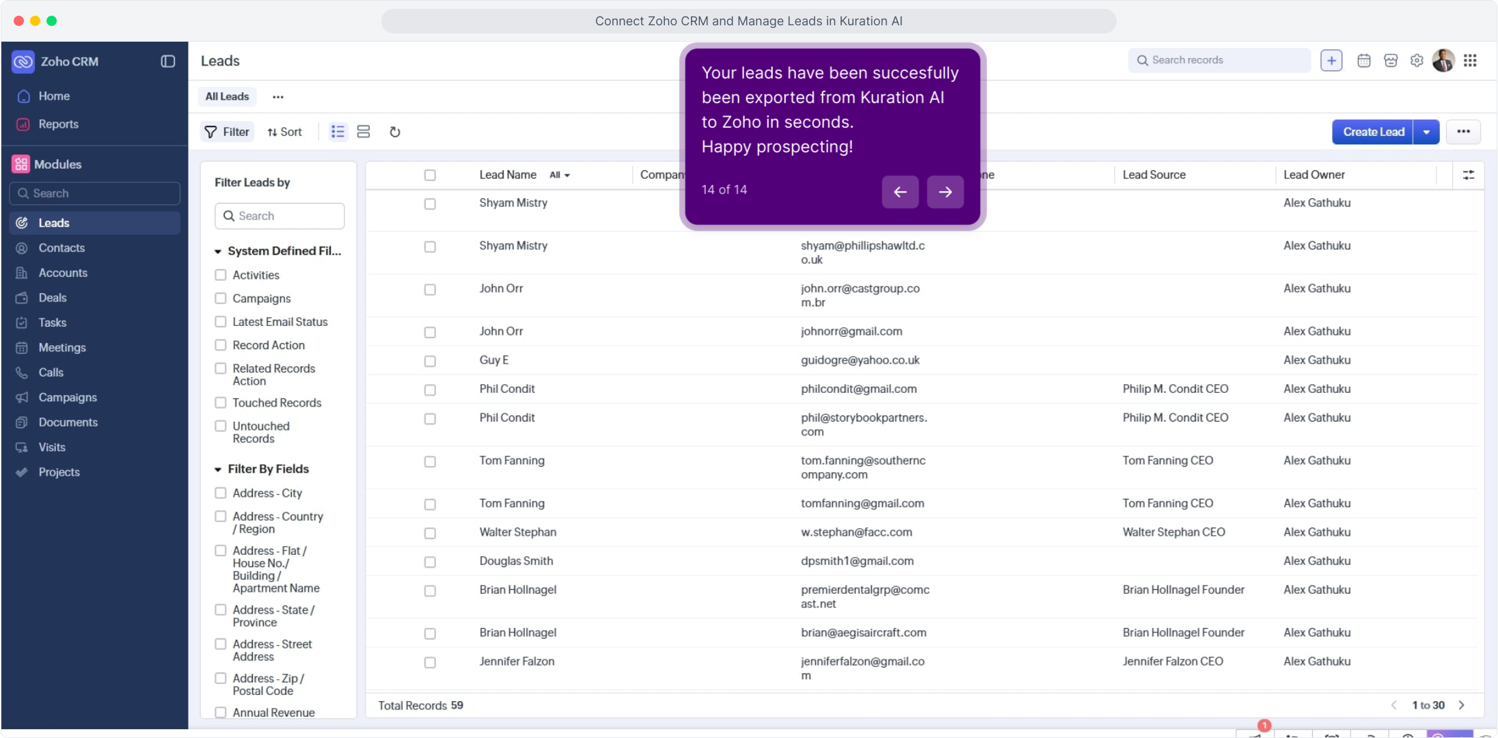Click the previous page arrow in pagination

coord(1394,705)
